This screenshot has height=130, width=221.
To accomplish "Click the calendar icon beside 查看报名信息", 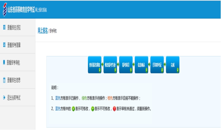I will 4,80.
